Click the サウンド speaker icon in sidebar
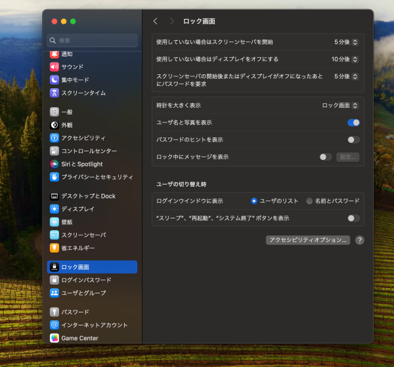 point(55,66)
